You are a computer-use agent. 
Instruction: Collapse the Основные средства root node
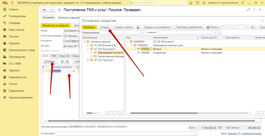84,42
